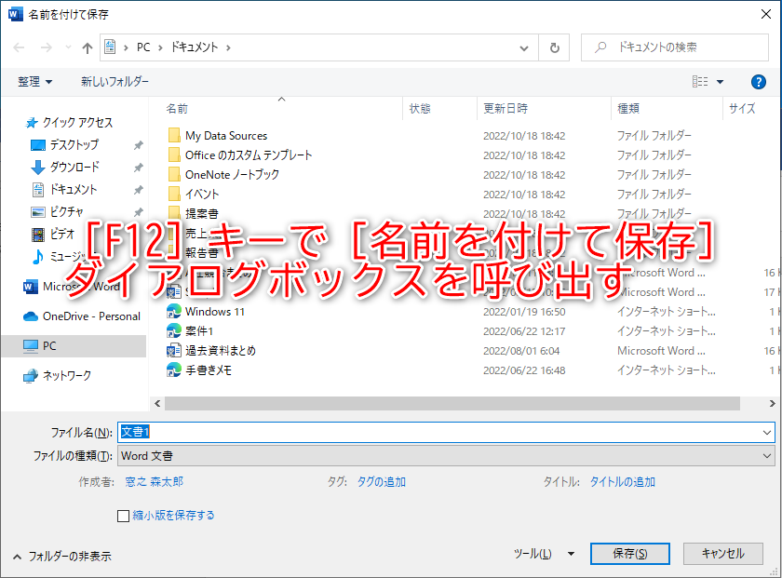Viewport: 782px width, 578px height.
Task: Navigate back using the back arrow
Action: (19, 47)
